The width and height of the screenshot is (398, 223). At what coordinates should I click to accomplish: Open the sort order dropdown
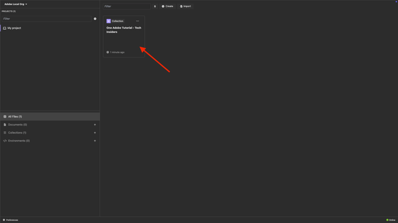(155, 6)
